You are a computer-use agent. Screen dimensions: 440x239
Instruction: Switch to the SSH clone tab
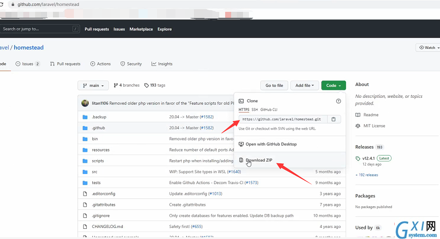254,110
